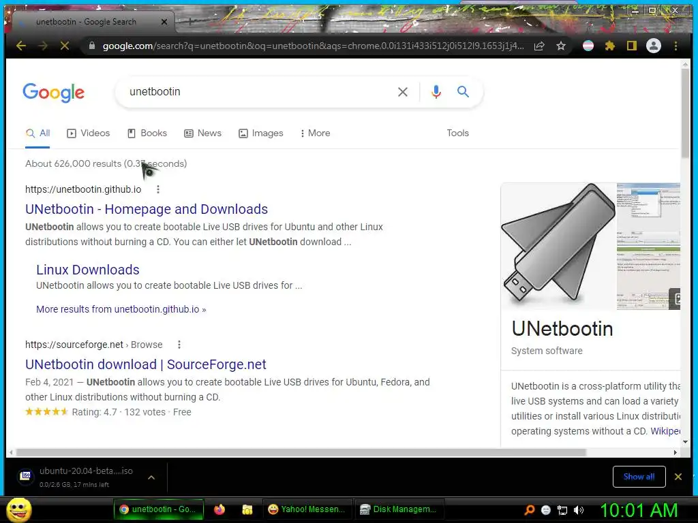The image size is (698, 523).
Task: Open the Wikipedia link in knowledge panel
Action: [665, 431]
